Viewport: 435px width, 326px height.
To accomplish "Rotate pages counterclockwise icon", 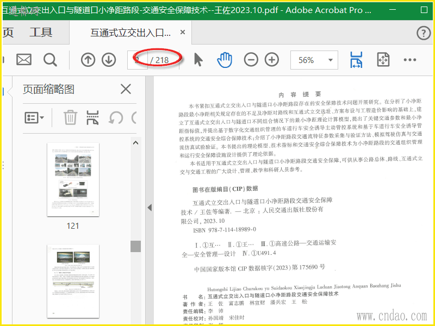I will (116, 118).
